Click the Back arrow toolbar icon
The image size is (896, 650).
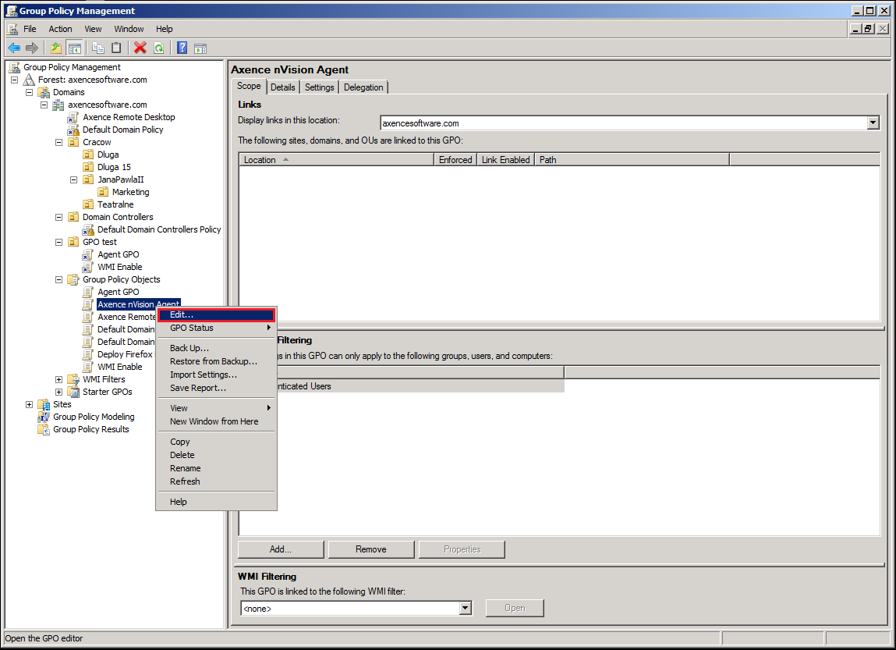coord(14,48)
